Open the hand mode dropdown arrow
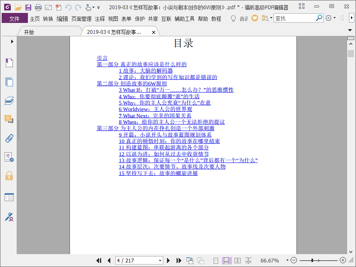The image size is (356, 267). 93,8
